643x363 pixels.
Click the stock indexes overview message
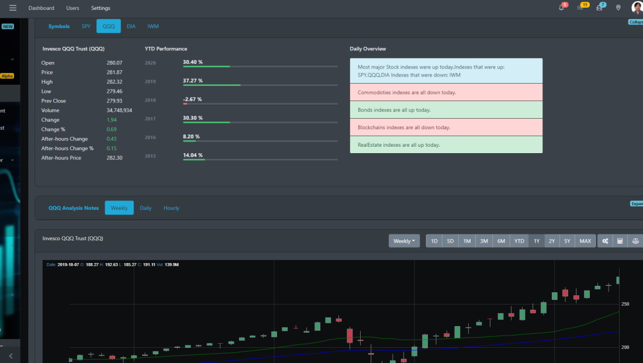(446, 71)
